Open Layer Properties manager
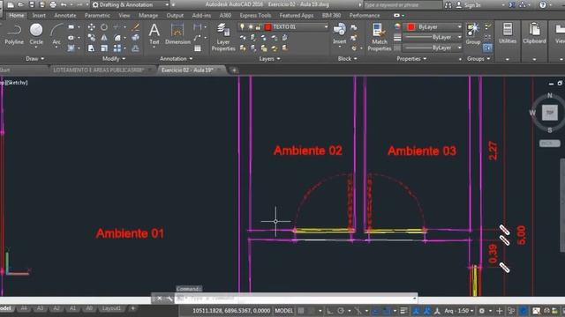This screenshot has width=565, height=317. tap(223, 37)
